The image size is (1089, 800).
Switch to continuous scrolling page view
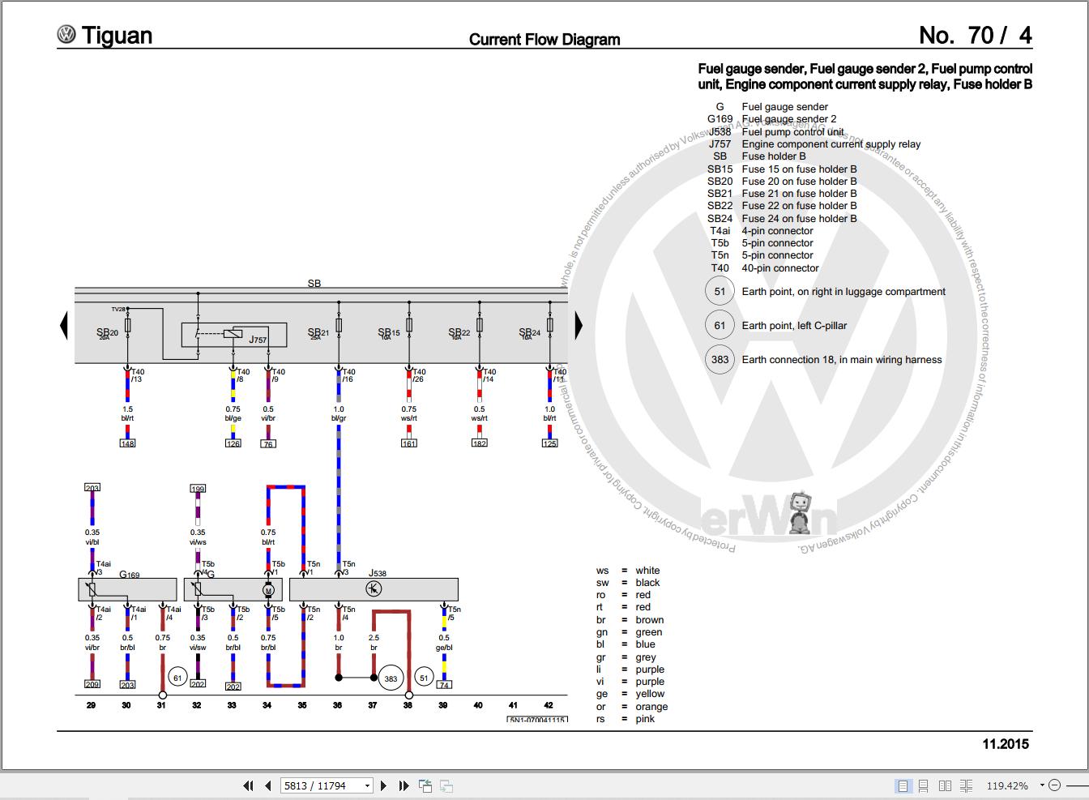point(924,785)
